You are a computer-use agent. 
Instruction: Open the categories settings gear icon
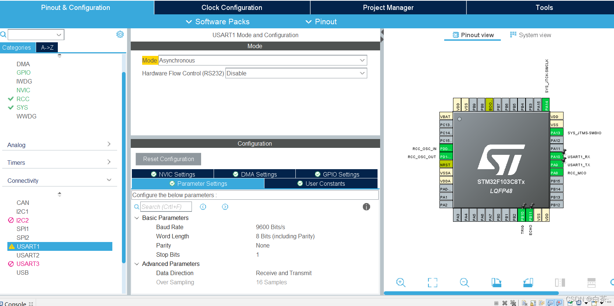pyautogui.click(x=120, y=34)
